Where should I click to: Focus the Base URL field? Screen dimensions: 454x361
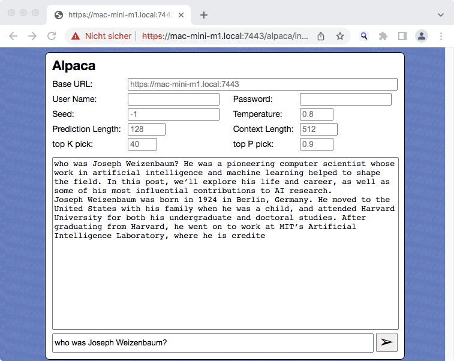(x=262, y=84)
